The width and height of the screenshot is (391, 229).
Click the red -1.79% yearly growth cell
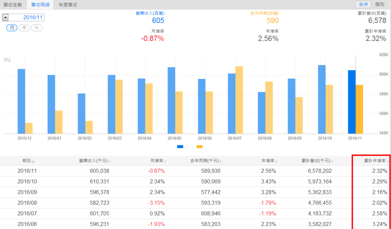268,203
